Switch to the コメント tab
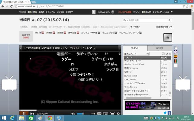Screen dimensions: 194x121 135,48
